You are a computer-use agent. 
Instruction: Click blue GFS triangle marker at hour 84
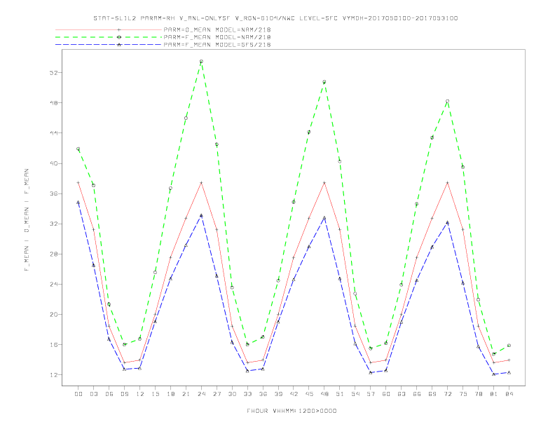509,372
